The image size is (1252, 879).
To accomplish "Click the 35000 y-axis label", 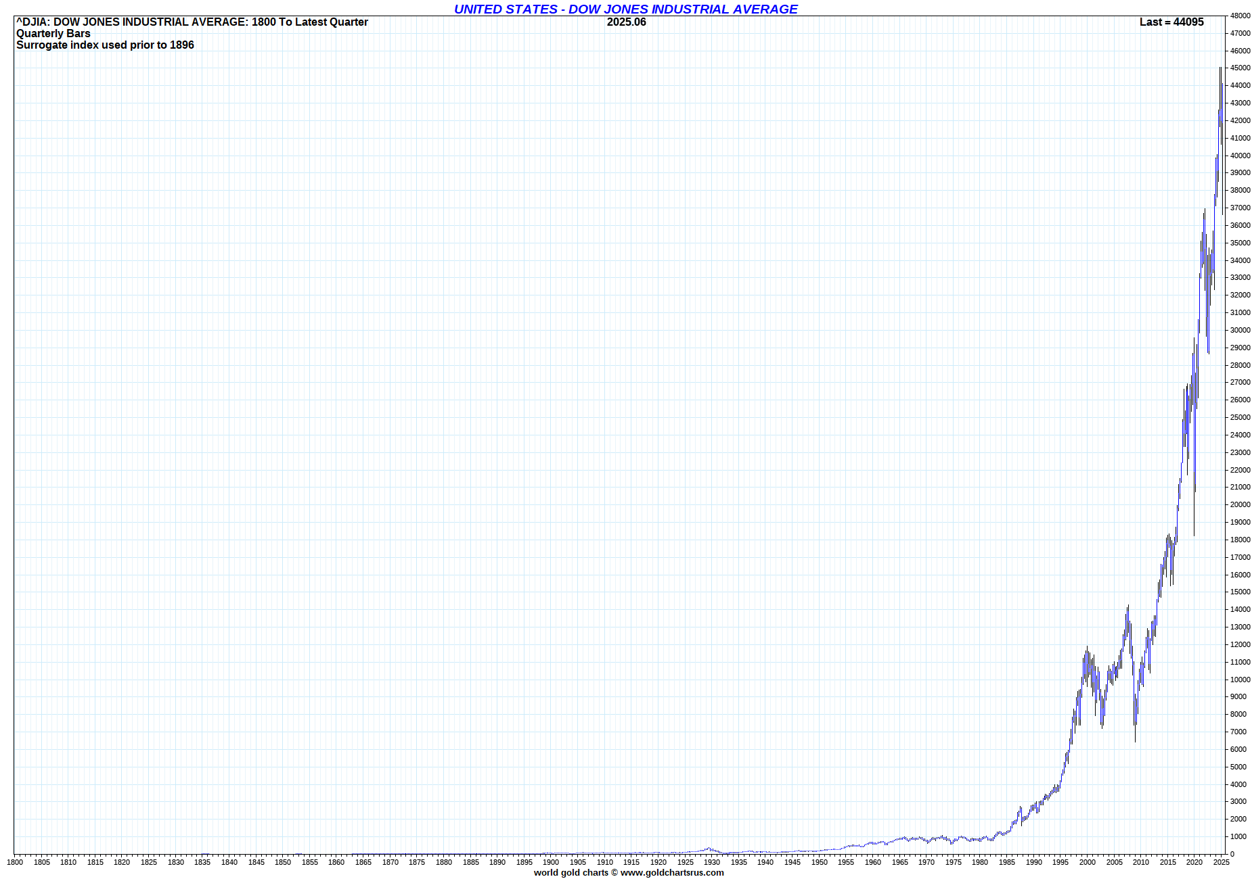I will click(x=1240, y=243).
